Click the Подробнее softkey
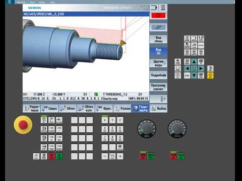Viewport: 242px width, 181px height. point(158,75)
